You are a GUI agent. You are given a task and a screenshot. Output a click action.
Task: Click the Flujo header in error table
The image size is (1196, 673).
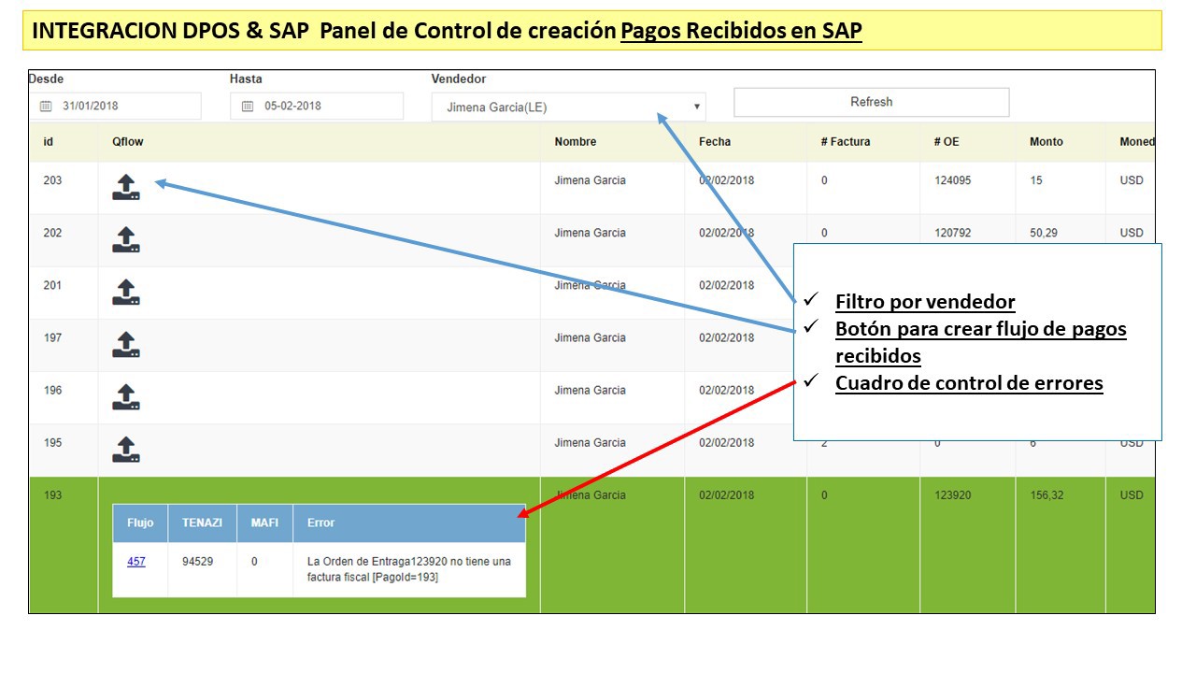click(140, 523)
